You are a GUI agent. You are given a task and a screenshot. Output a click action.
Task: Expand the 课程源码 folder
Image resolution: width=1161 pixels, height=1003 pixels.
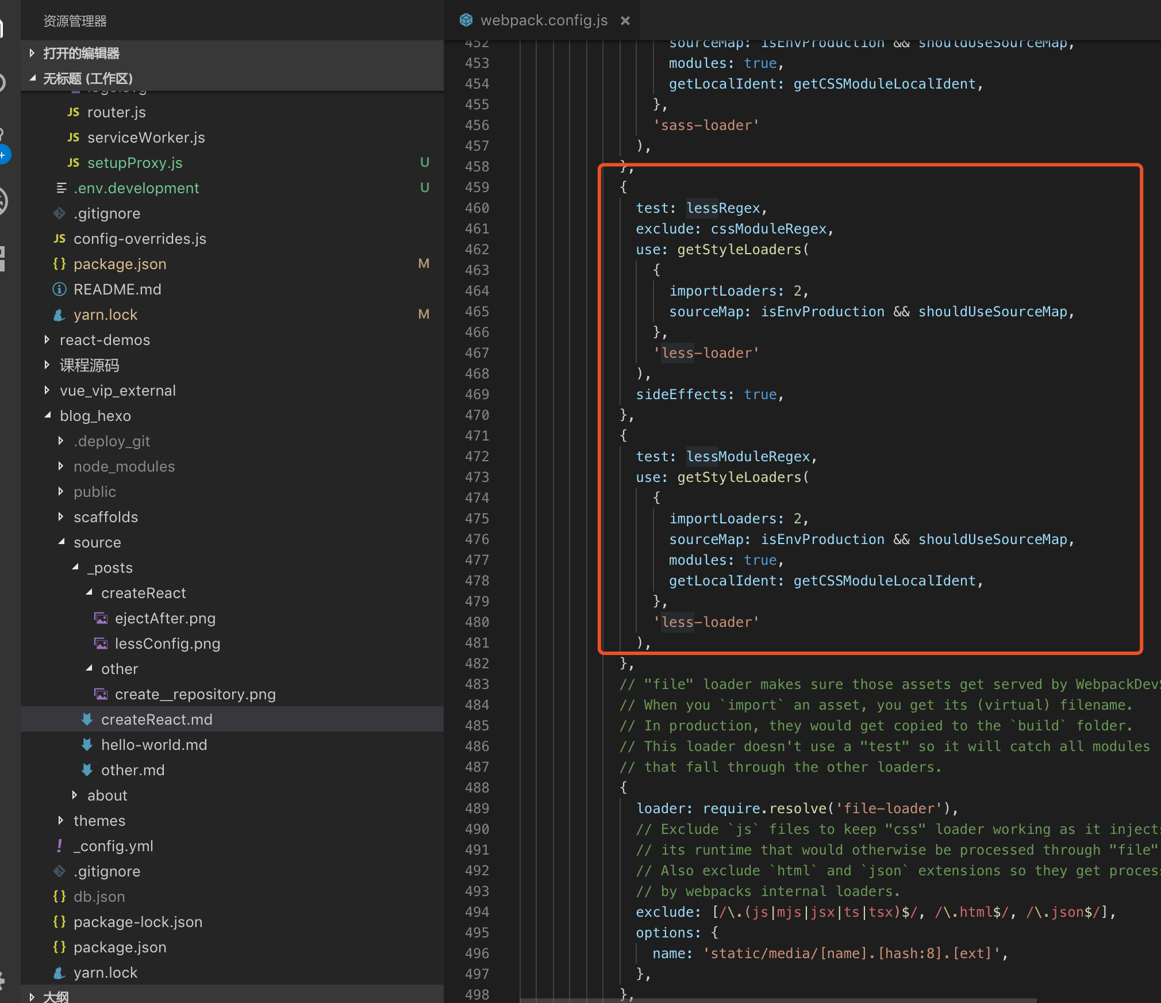tap(47, 365)
